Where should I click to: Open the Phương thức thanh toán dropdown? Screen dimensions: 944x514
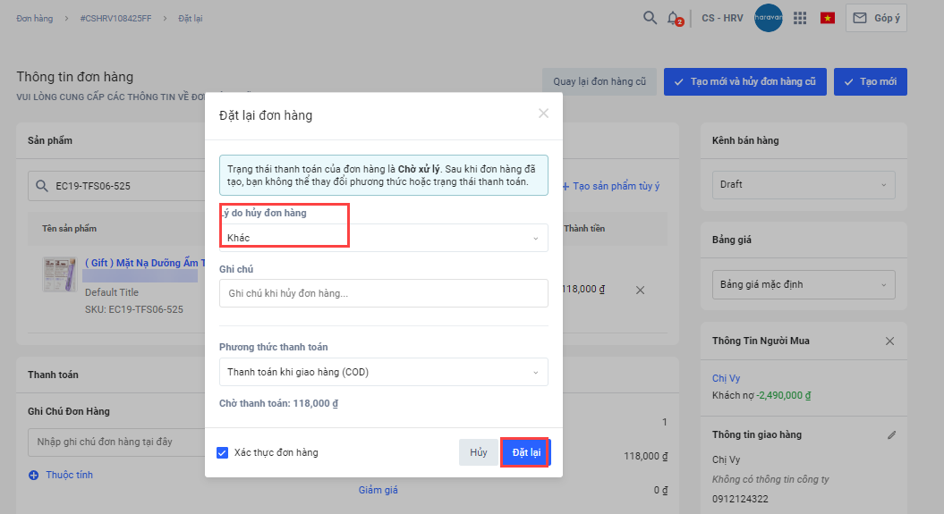tap(383, 372)
